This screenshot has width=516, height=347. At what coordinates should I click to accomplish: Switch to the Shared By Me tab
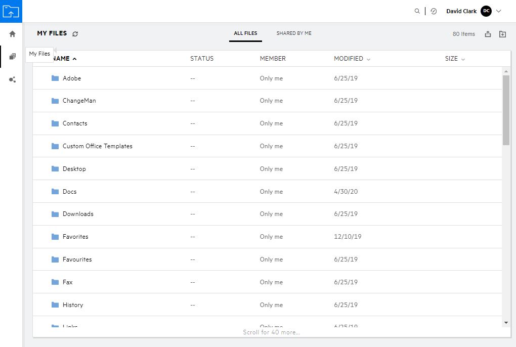click(294, 33)
